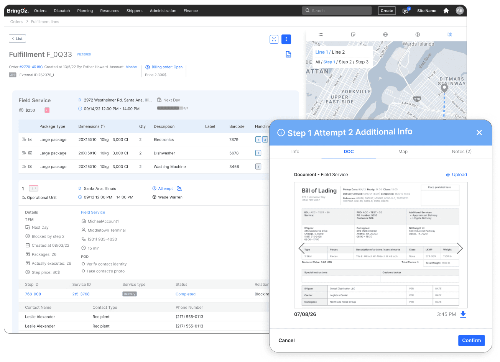Image resolution: width=500 pixels, height=362 pixels.
Task: Select Step 2 on the map overlay
Action: click(345, 62)
